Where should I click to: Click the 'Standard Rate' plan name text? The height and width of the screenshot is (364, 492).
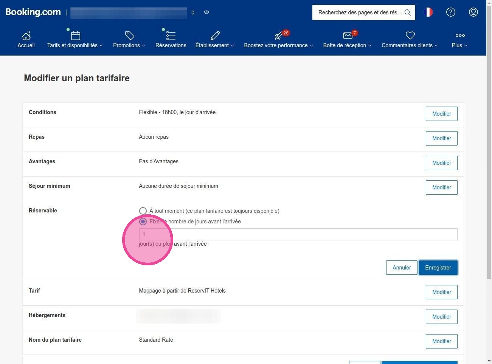[x=156, y=340]
